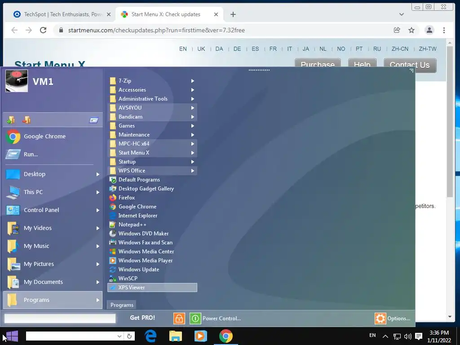Bookmark this page with star icon

pos(411,30)
